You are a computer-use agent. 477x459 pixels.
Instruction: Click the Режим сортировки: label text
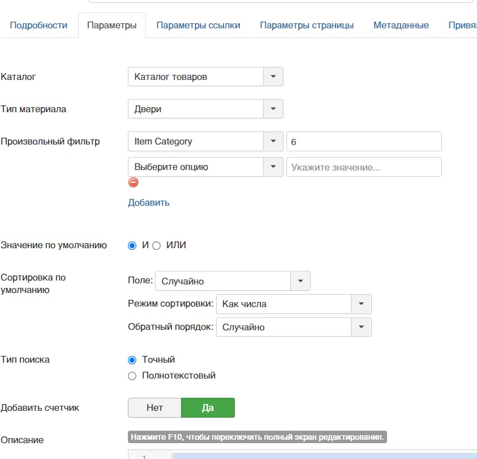[171, 304]
